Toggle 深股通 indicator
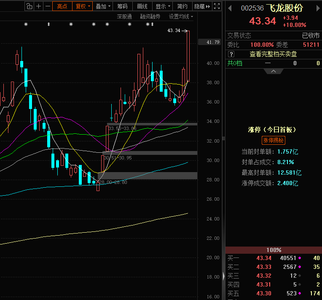This screenshot has height=300, width=322. tap(124, 16)
